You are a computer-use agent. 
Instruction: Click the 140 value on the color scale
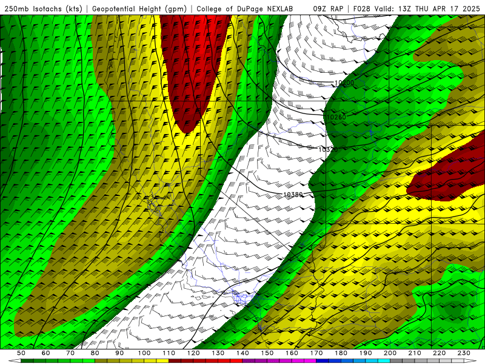click(x=242, y=353)
